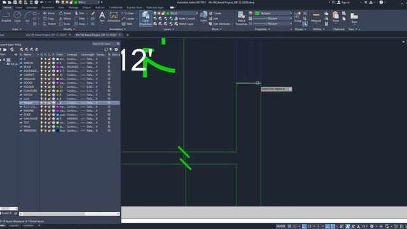This screenshot has width=407, height=229.
Task: Open the Express Tools ribbon tab
Action: click(134, 8)
